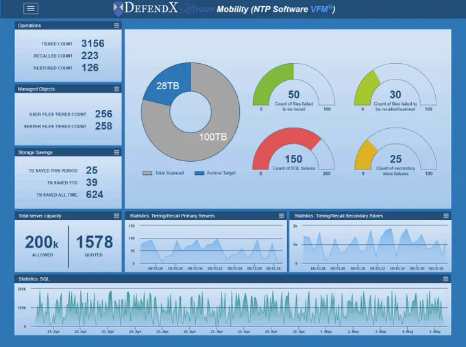
Task: Click the Statistics: Tiering/Recall Primary Servers title
Action: point(172,216)
